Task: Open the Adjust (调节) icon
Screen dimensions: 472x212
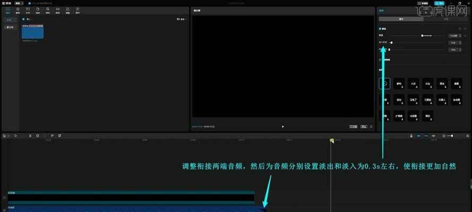Action: coord(78,11)
